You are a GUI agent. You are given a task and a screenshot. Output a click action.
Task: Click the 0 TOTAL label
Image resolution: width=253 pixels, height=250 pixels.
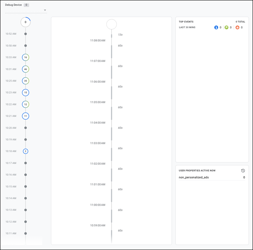pyautogui.click(x=240, y=22)
